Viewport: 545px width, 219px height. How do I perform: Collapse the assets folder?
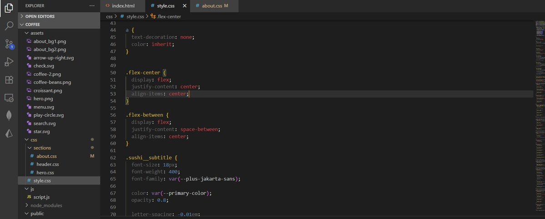click(x=59, y=33)
